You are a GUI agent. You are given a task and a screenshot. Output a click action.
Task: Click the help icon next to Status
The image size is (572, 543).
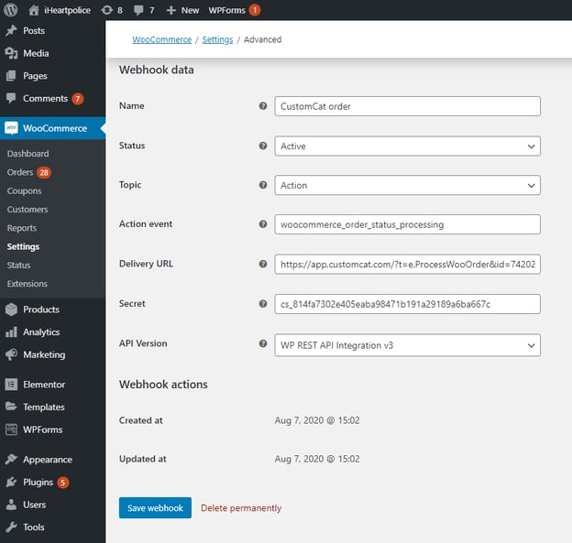(x=263, y=146)
